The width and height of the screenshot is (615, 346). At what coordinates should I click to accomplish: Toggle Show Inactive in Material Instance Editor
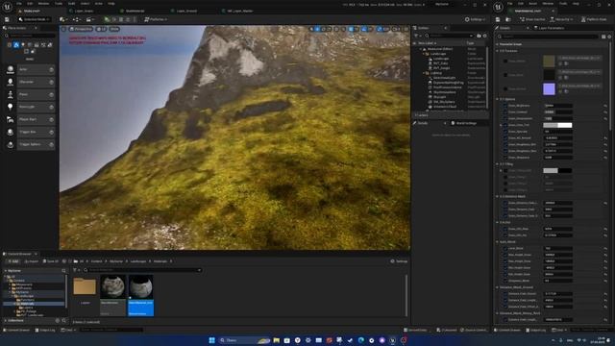[532, 19]
